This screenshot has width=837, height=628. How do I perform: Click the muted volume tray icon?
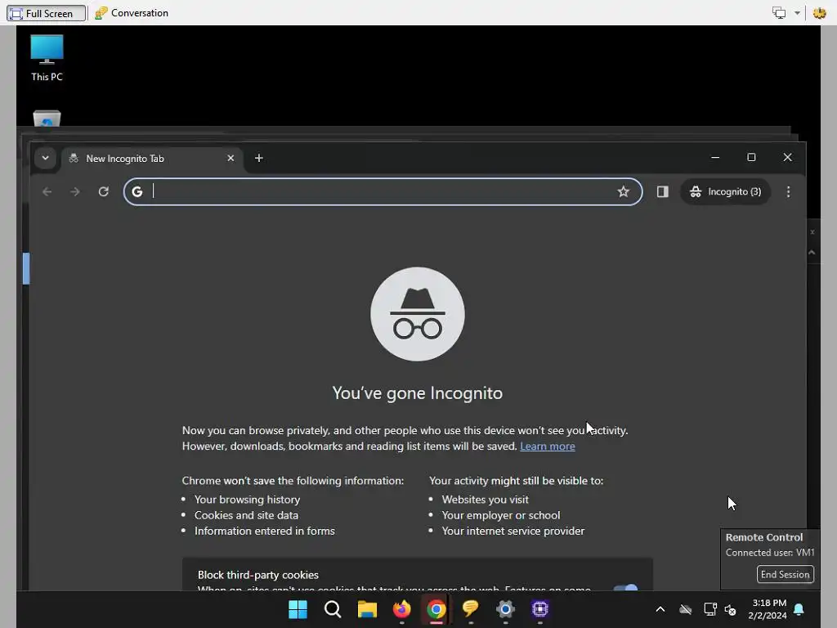(x=730, y=609)
